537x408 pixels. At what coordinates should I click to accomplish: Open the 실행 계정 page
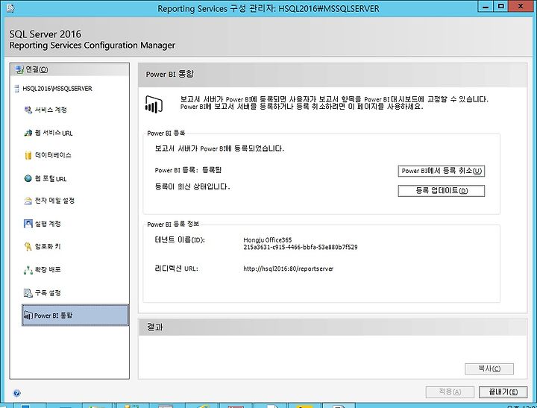click(x=48, y=224)
